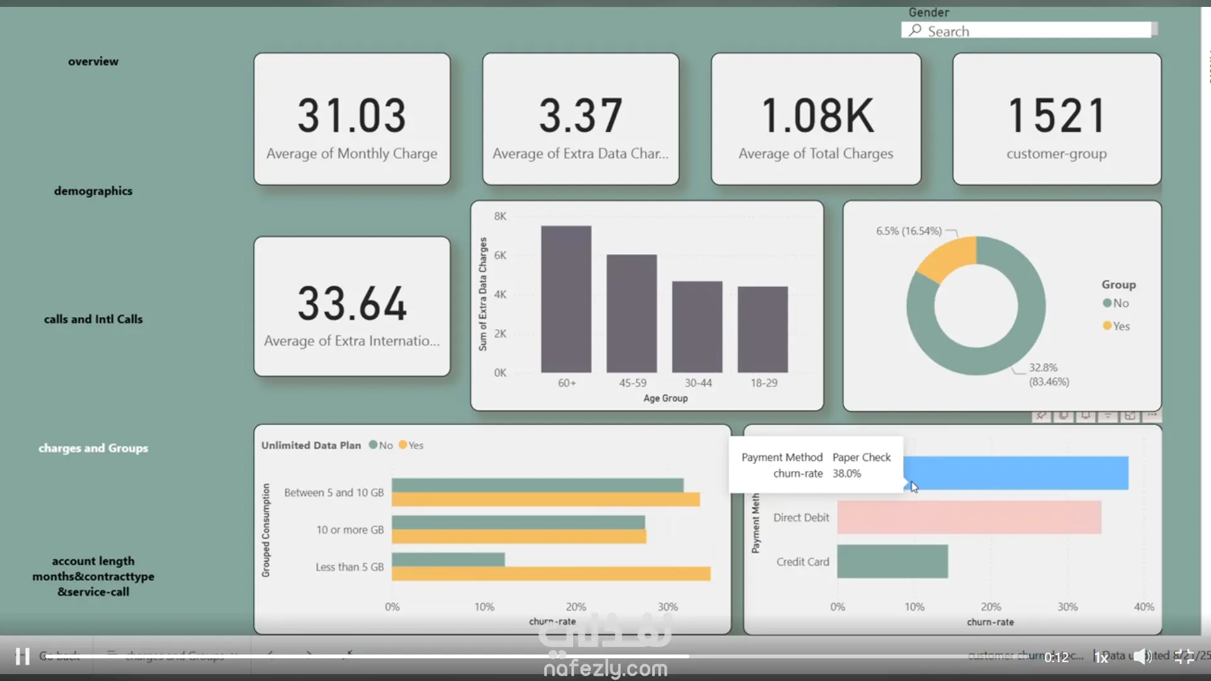Click the No legend of Unlimited Data Plan
The image size is (1211, 681).
point(381,445)
